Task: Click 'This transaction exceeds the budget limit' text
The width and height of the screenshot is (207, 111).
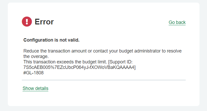Action: tap(65, 62)
